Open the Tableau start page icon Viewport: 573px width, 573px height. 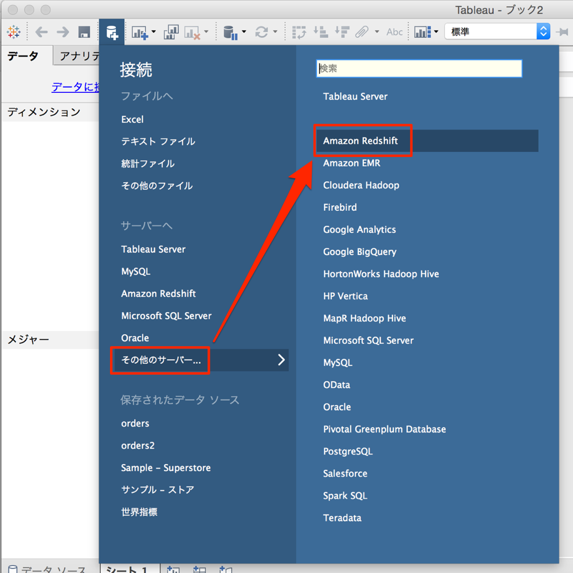coord(14,32)
